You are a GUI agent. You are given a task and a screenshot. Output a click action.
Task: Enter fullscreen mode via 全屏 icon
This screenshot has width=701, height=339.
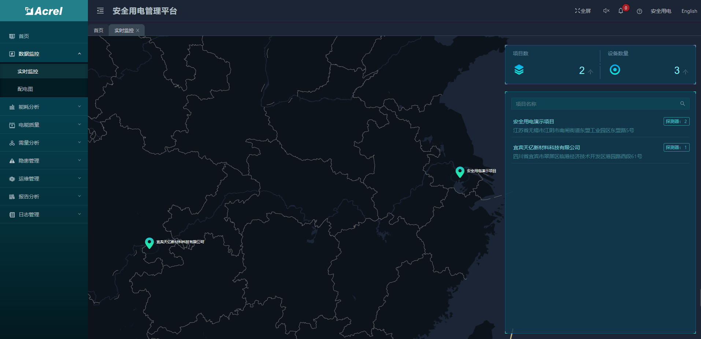[583, 11]
